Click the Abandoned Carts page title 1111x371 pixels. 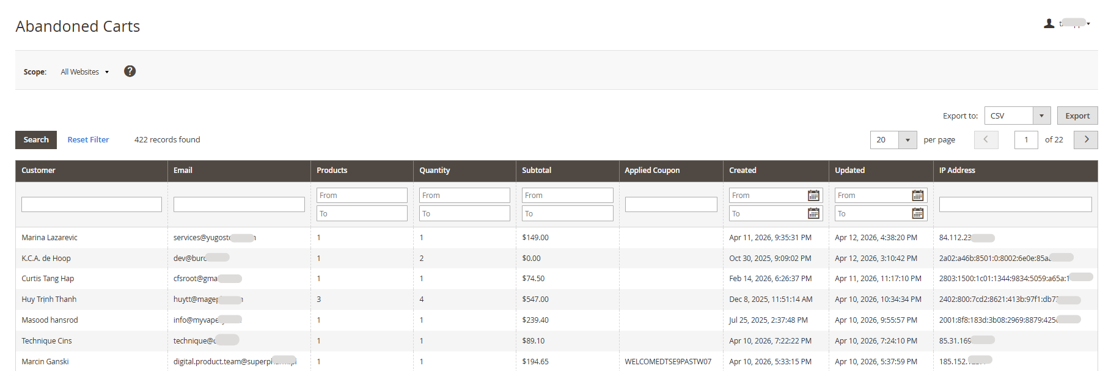pos(78,26)
